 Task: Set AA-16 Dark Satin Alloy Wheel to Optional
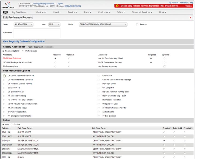(164, 59)
